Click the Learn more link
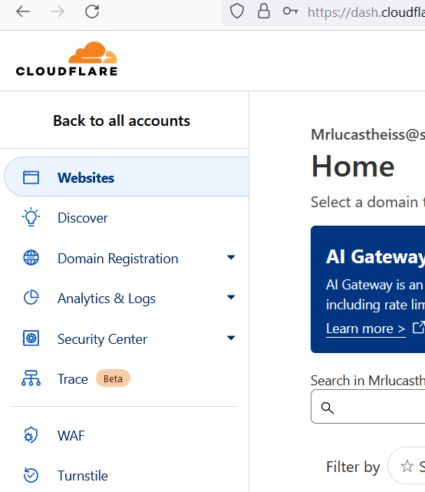The width and height of the screenshot is (425, 492). [x=366, y=329]
